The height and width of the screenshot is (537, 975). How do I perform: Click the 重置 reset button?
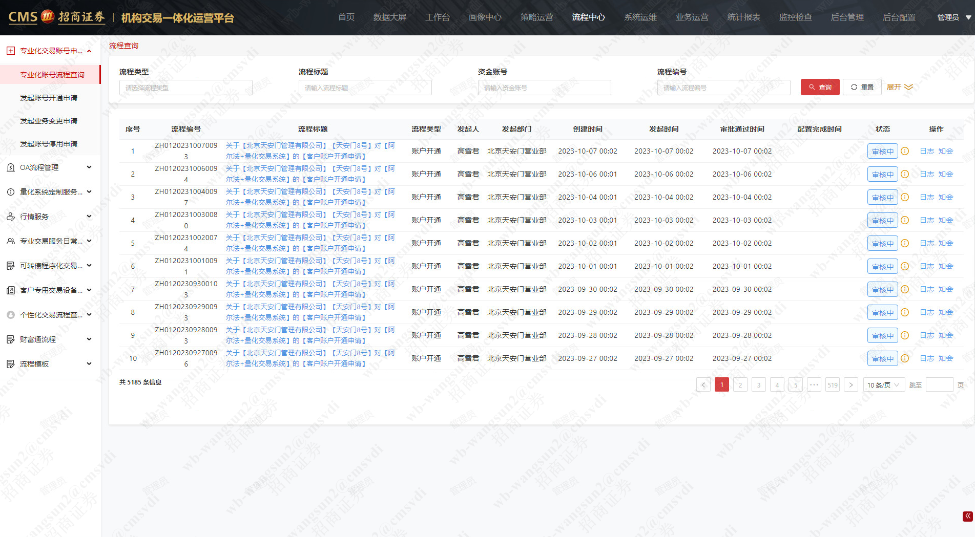[x=862, y=87]
